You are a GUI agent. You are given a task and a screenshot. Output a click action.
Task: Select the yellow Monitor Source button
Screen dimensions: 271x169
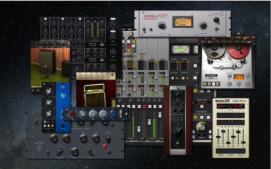[195, 117]
